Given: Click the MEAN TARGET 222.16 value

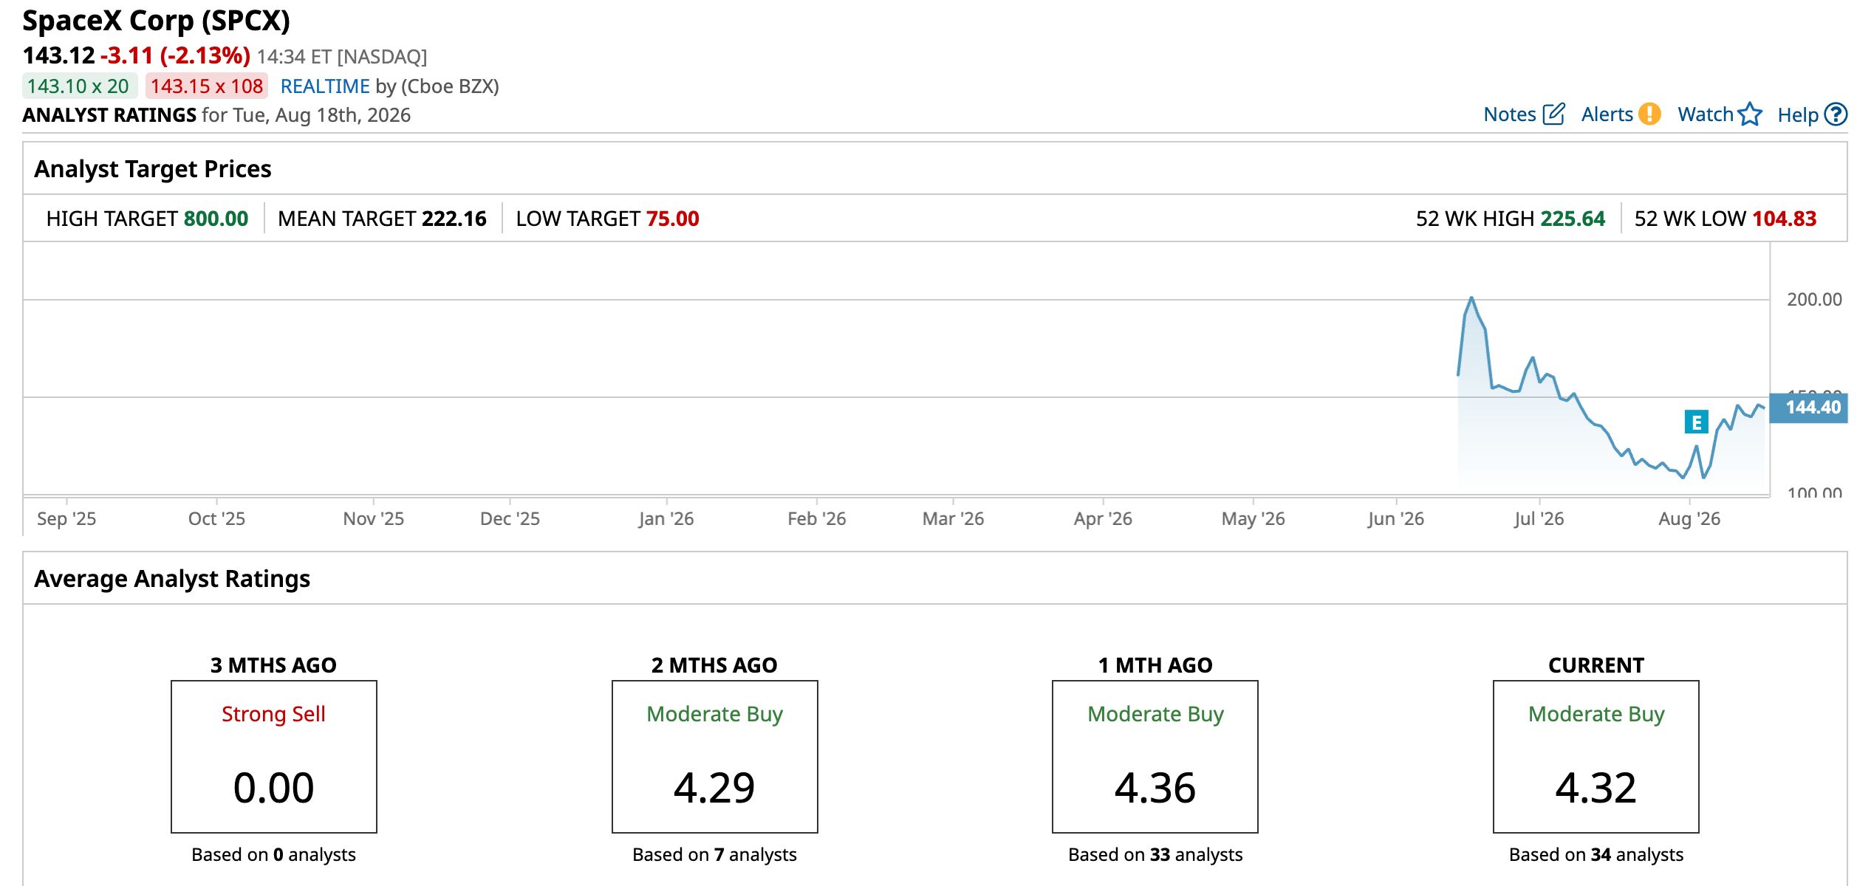Looking at the screenshot, I should click(x=454, y=219).
